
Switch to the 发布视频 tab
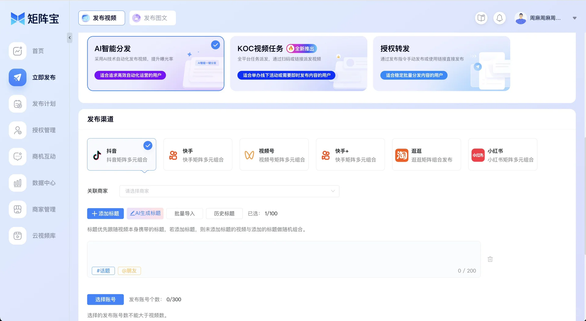[101, 18]
